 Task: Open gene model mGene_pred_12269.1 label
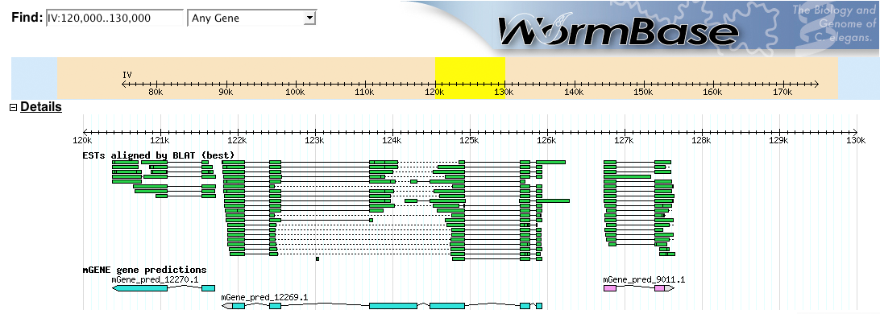tap(264, 297)
